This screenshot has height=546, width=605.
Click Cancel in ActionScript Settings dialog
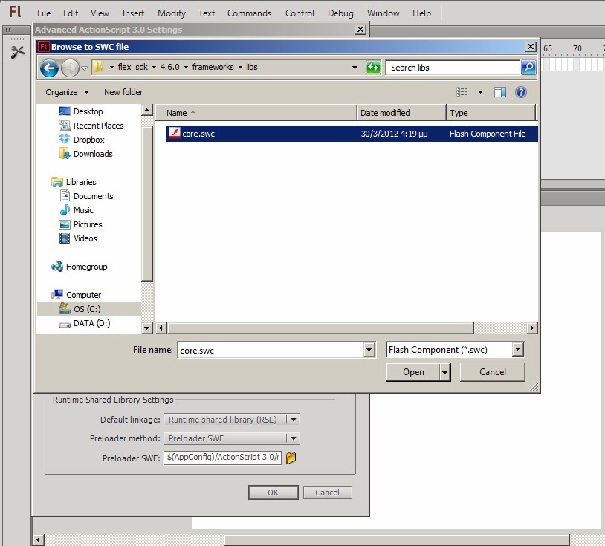327,493
